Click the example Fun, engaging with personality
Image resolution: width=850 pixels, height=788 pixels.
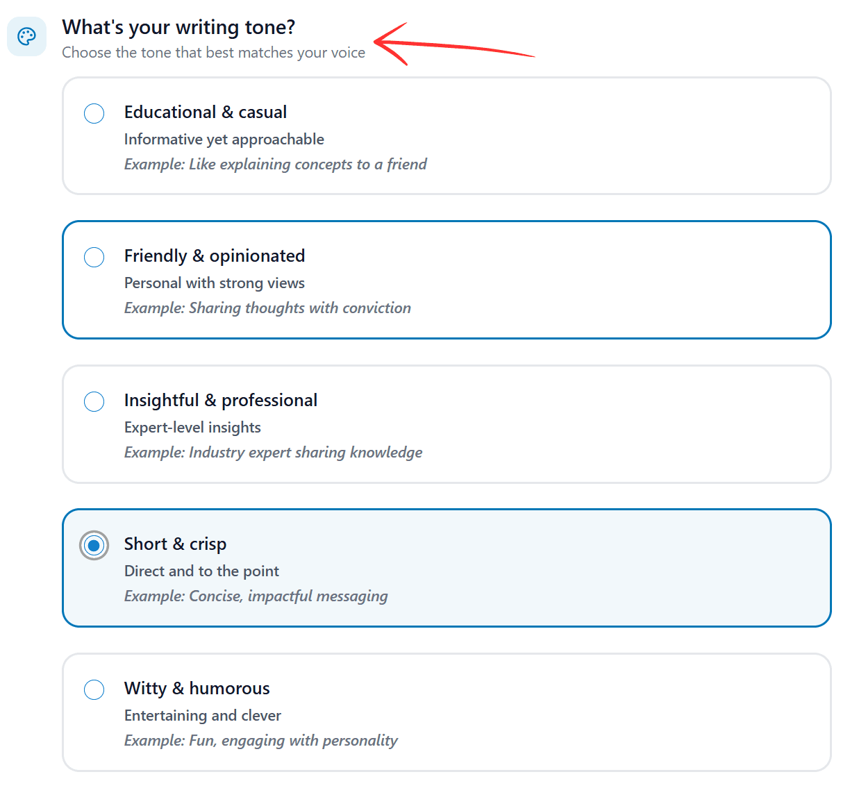click(260, 740)
